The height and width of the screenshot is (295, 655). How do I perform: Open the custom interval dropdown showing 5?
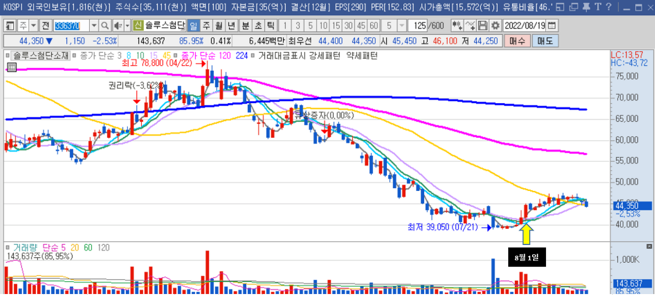coord(402,26)
